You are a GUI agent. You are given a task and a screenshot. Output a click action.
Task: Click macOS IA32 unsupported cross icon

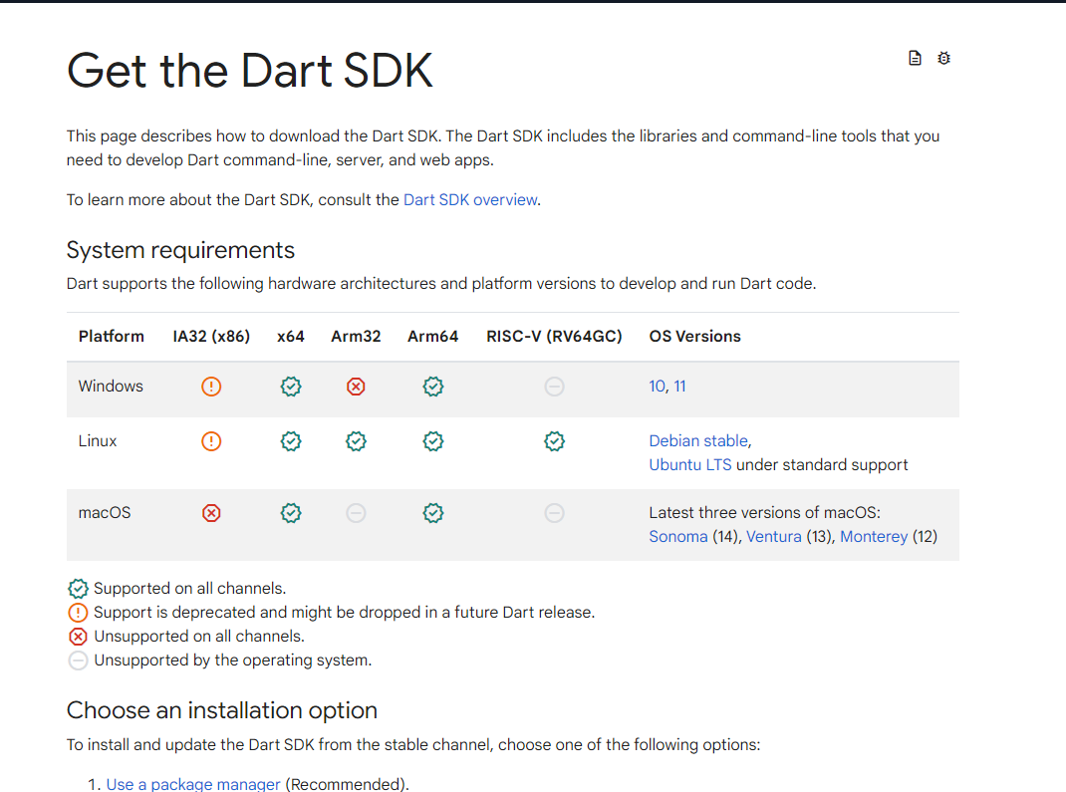[x=211, y=513]
